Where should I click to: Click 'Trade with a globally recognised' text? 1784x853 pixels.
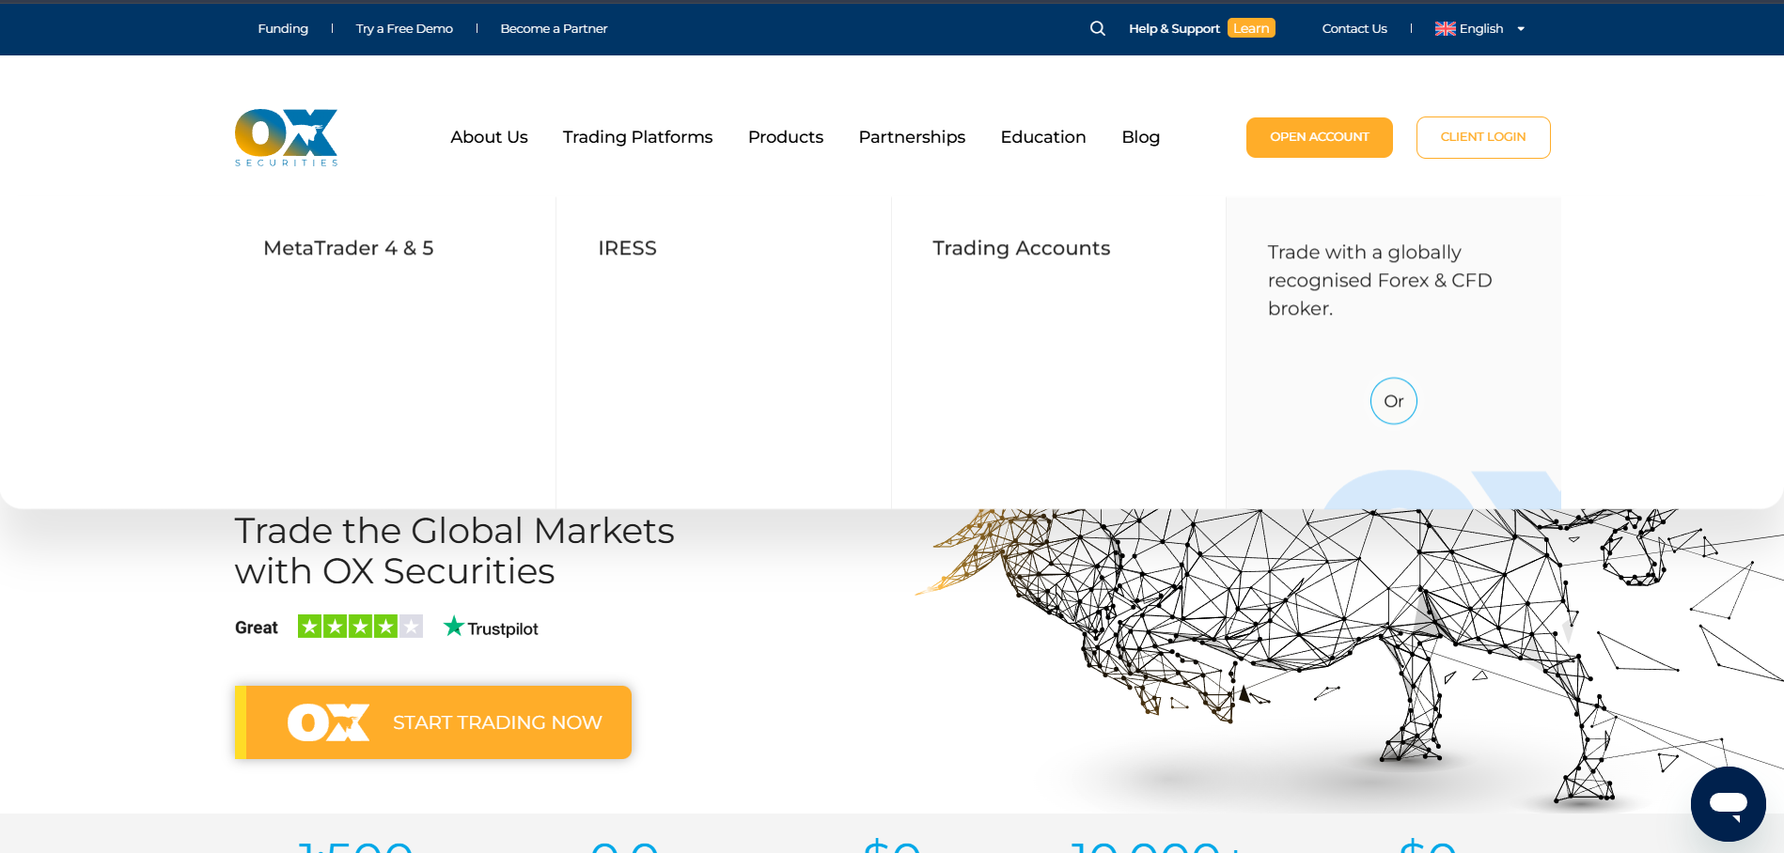(1380, 280)
